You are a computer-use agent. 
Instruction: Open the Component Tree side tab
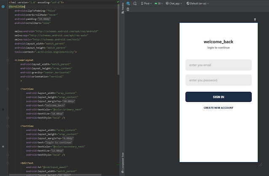coord(123,160)
